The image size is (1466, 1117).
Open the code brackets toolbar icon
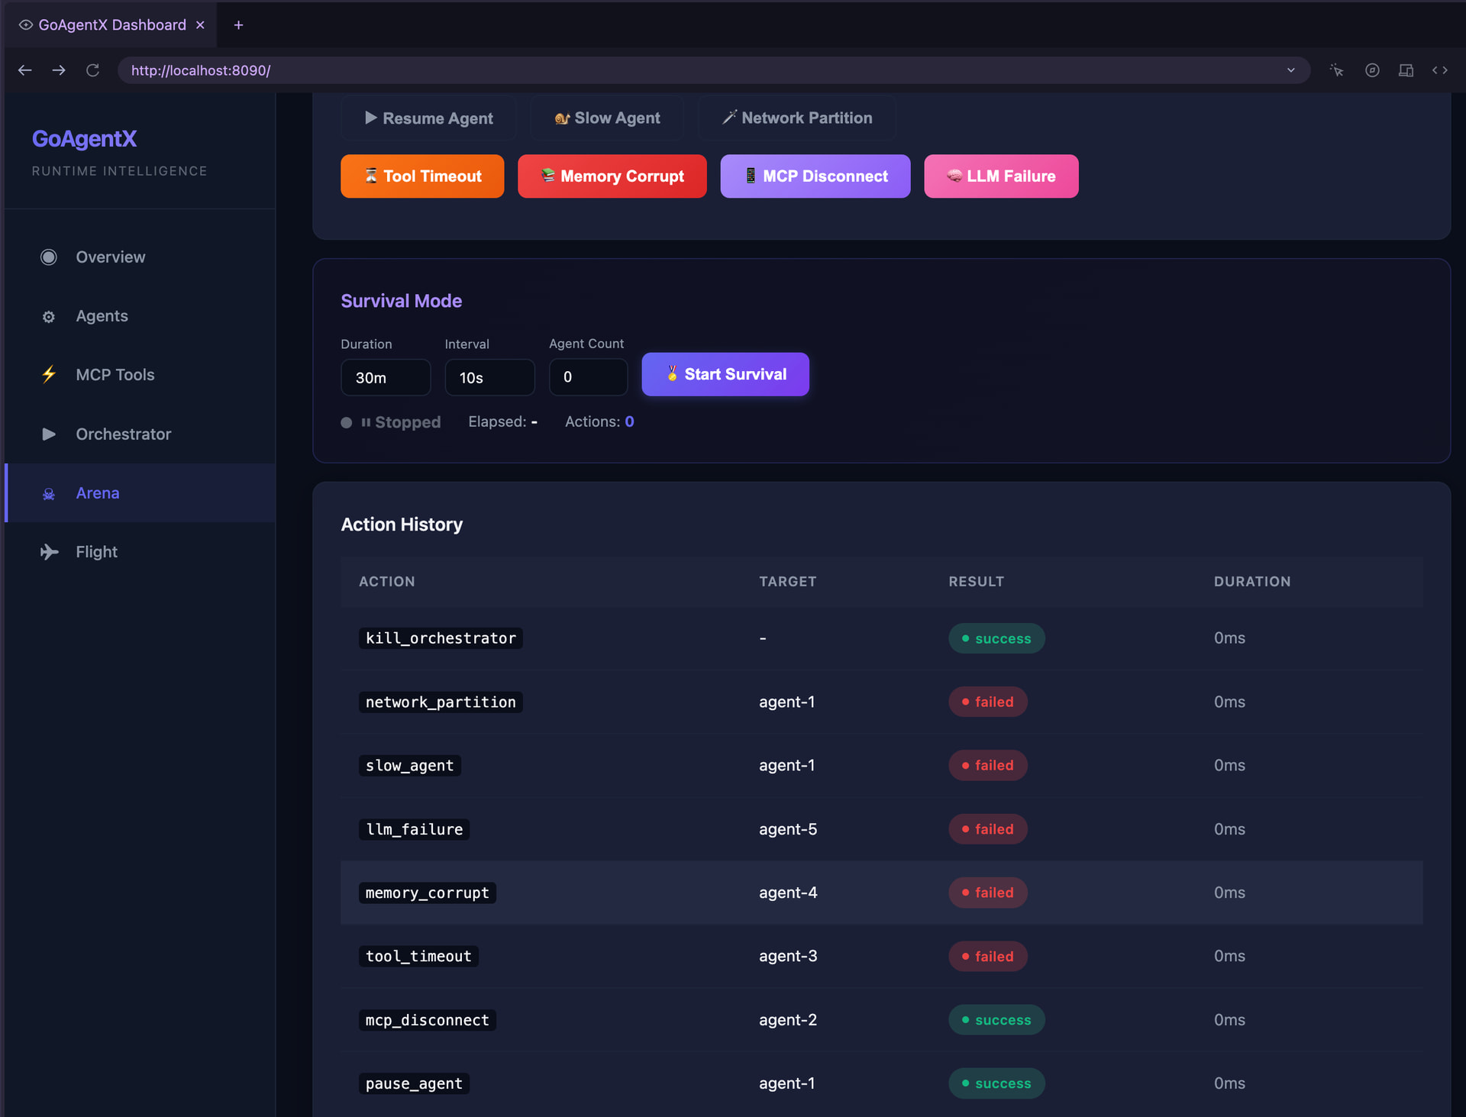point(1440,70)
